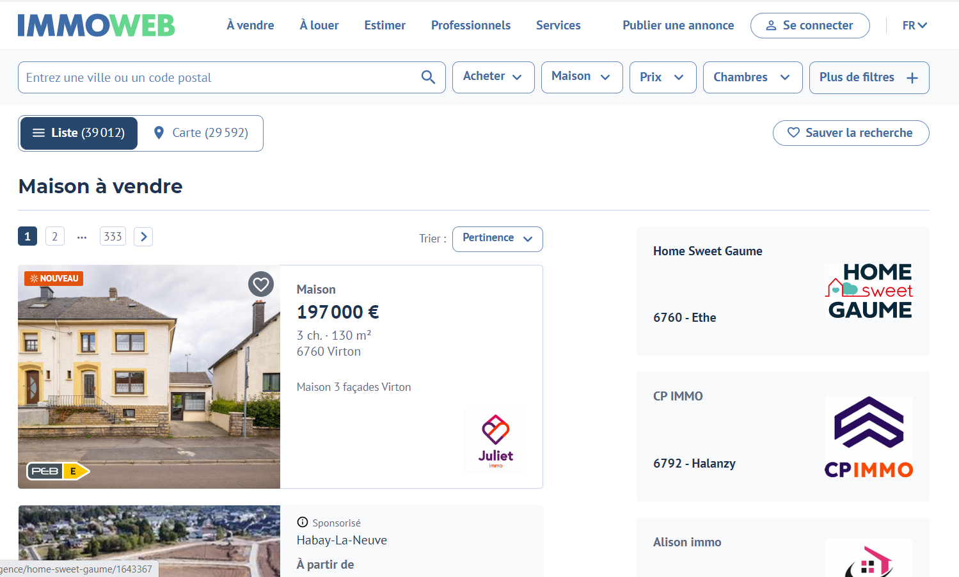Click the Juliet immo agency logo
Image resolution: width=959 pixels, height=577 pixels.
point(496,441)
